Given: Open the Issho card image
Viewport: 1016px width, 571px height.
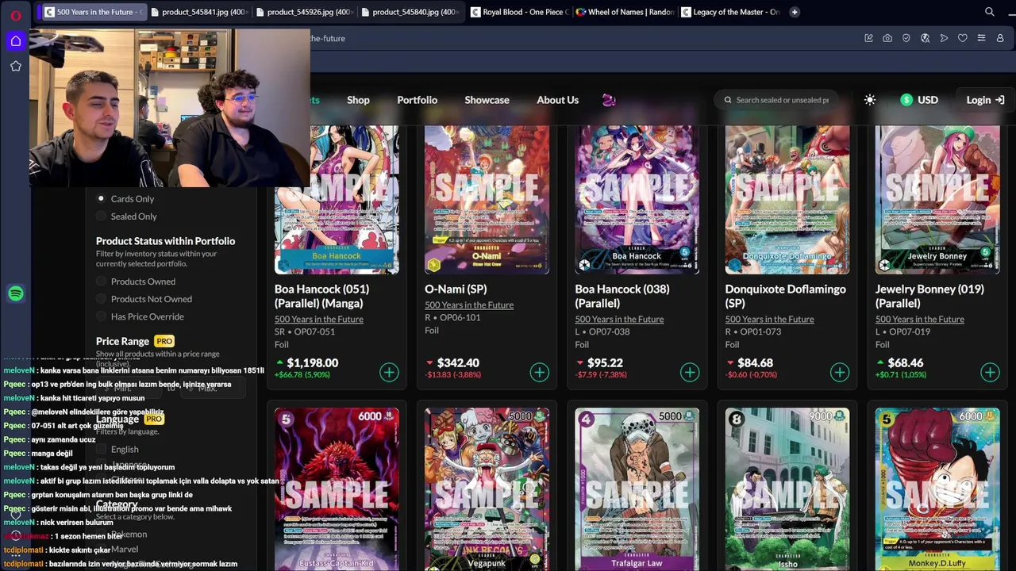Looking at the screenshot, I should pyautogui.click(x=787, y=489).
